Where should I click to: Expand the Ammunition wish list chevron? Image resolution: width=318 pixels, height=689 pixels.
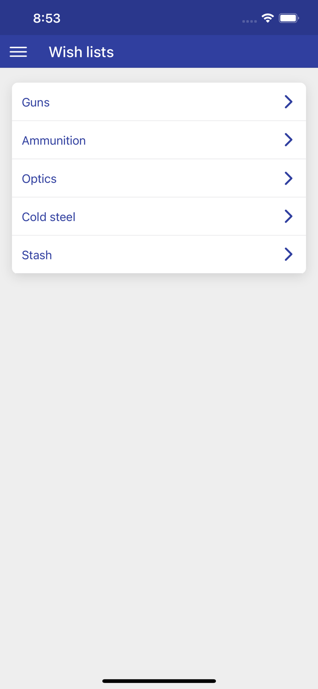(288, 140)
